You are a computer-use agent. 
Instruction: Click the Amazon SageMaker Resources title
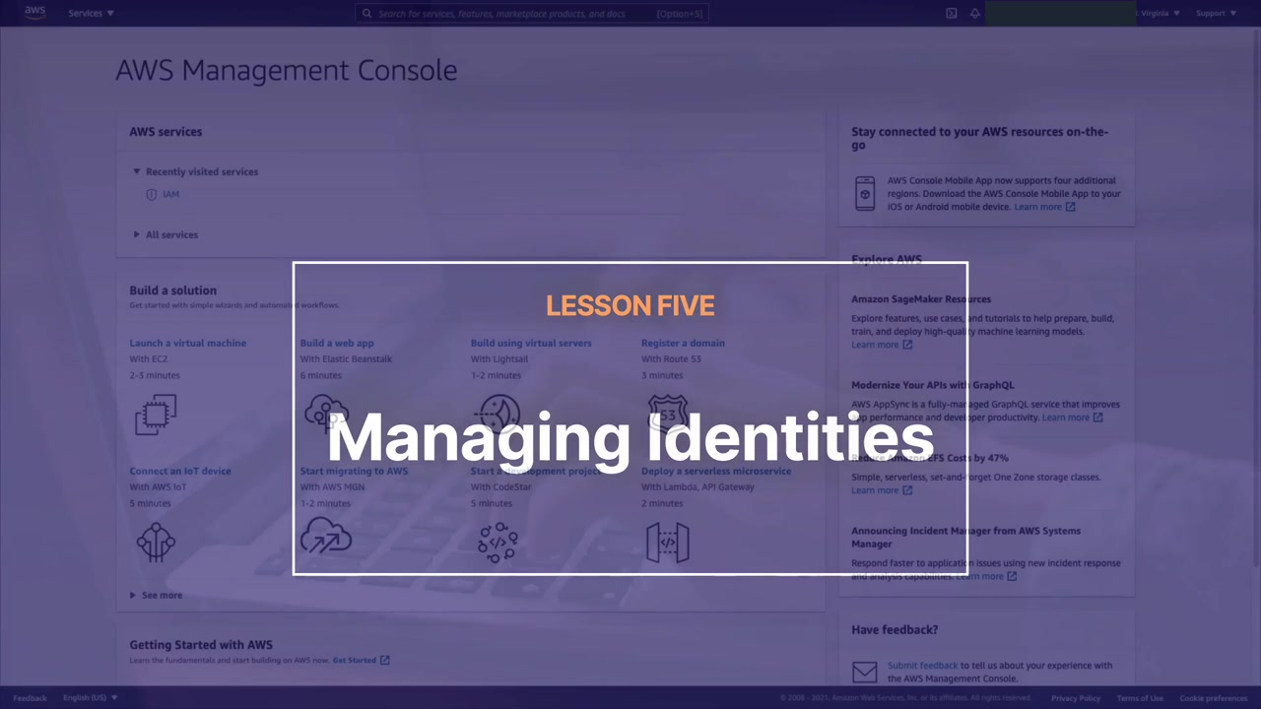[x=921, y=299]
